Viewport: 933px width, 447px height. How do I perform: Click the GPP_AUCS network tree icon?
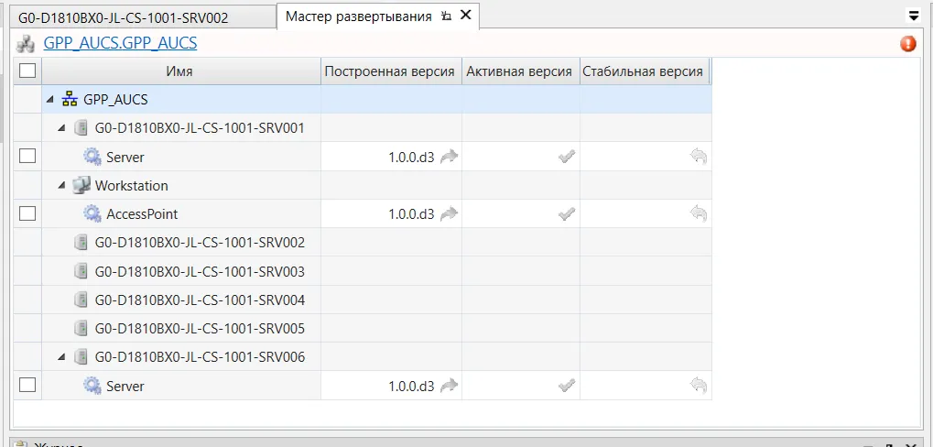70,100
